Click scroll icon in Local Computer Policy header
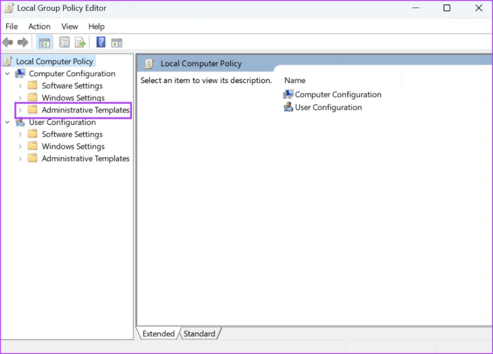Screen dimensions: 493x354 149,64
